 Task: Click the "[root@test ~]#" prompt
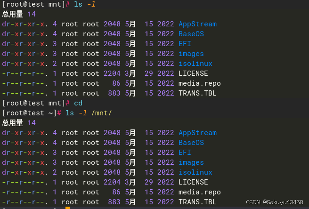pyautogui.click(x=32, y=113)
